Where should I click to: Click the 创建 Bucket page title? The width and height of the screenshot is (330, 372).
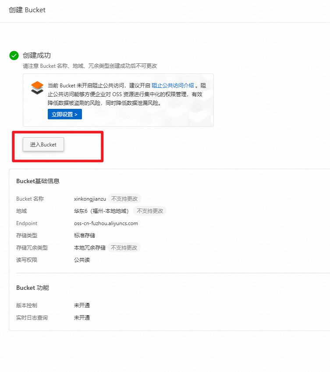pyautogui.click(x=27, y=10)
